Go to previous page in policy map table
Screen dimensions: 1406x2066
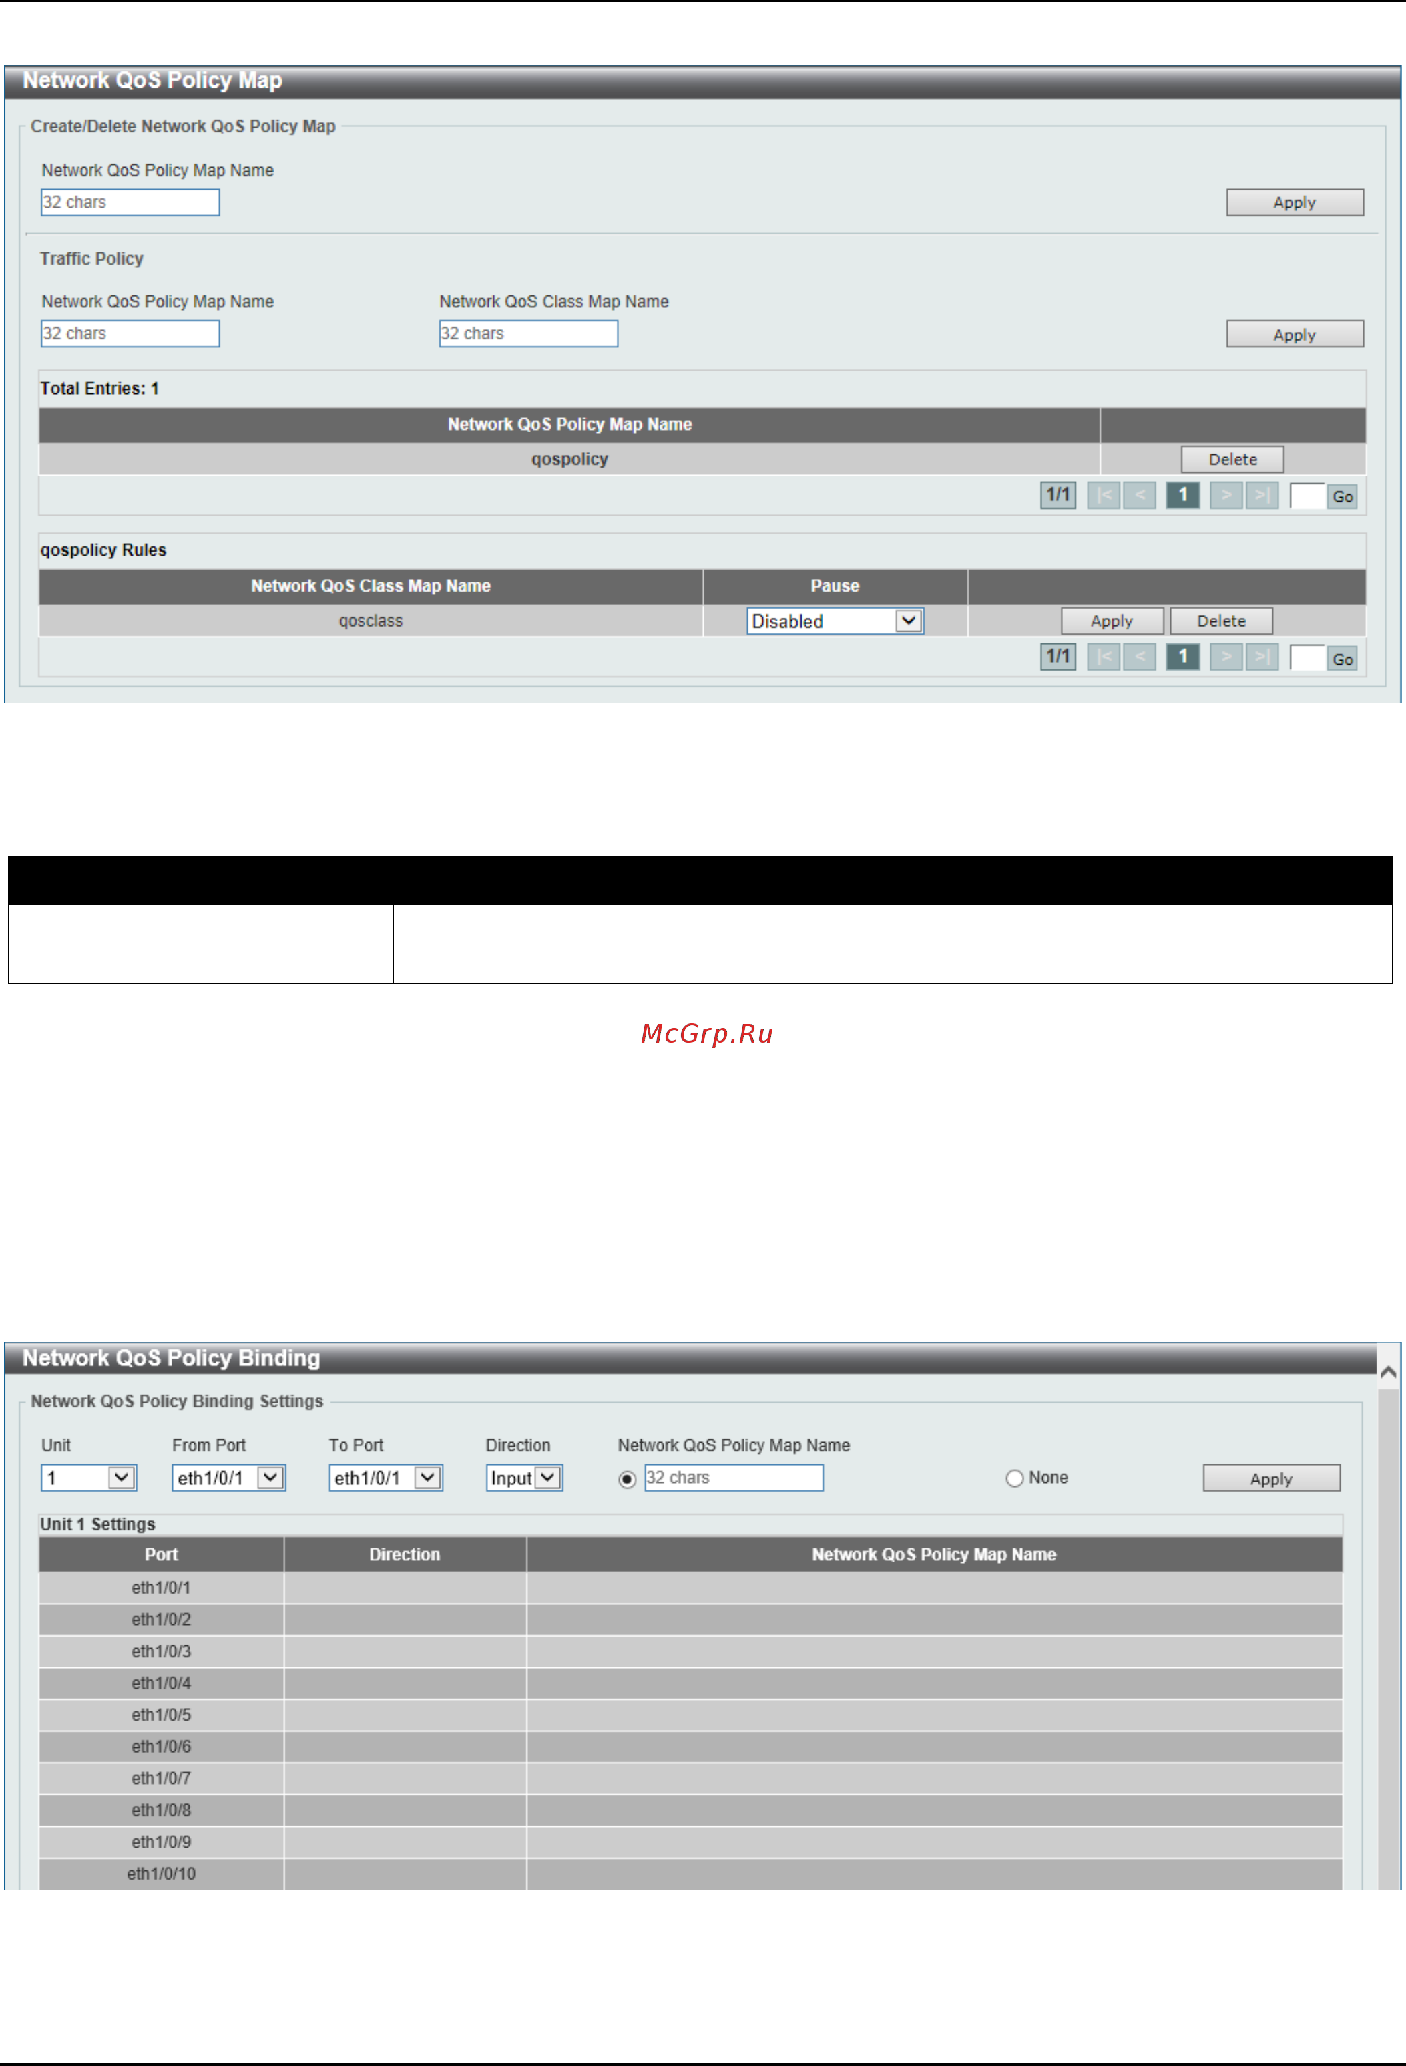pyautogui.click(x=1140, y=495)
